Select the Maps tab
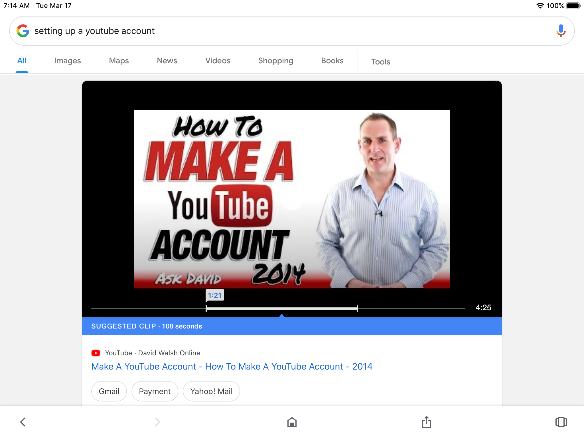Viewport: 584px width, 438px height. coord(119,61)
